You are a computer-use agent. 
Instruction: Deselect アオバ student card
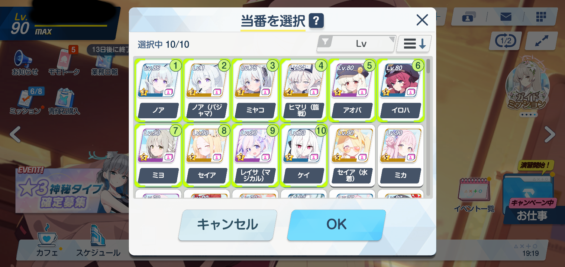click(x=352, y=90)
